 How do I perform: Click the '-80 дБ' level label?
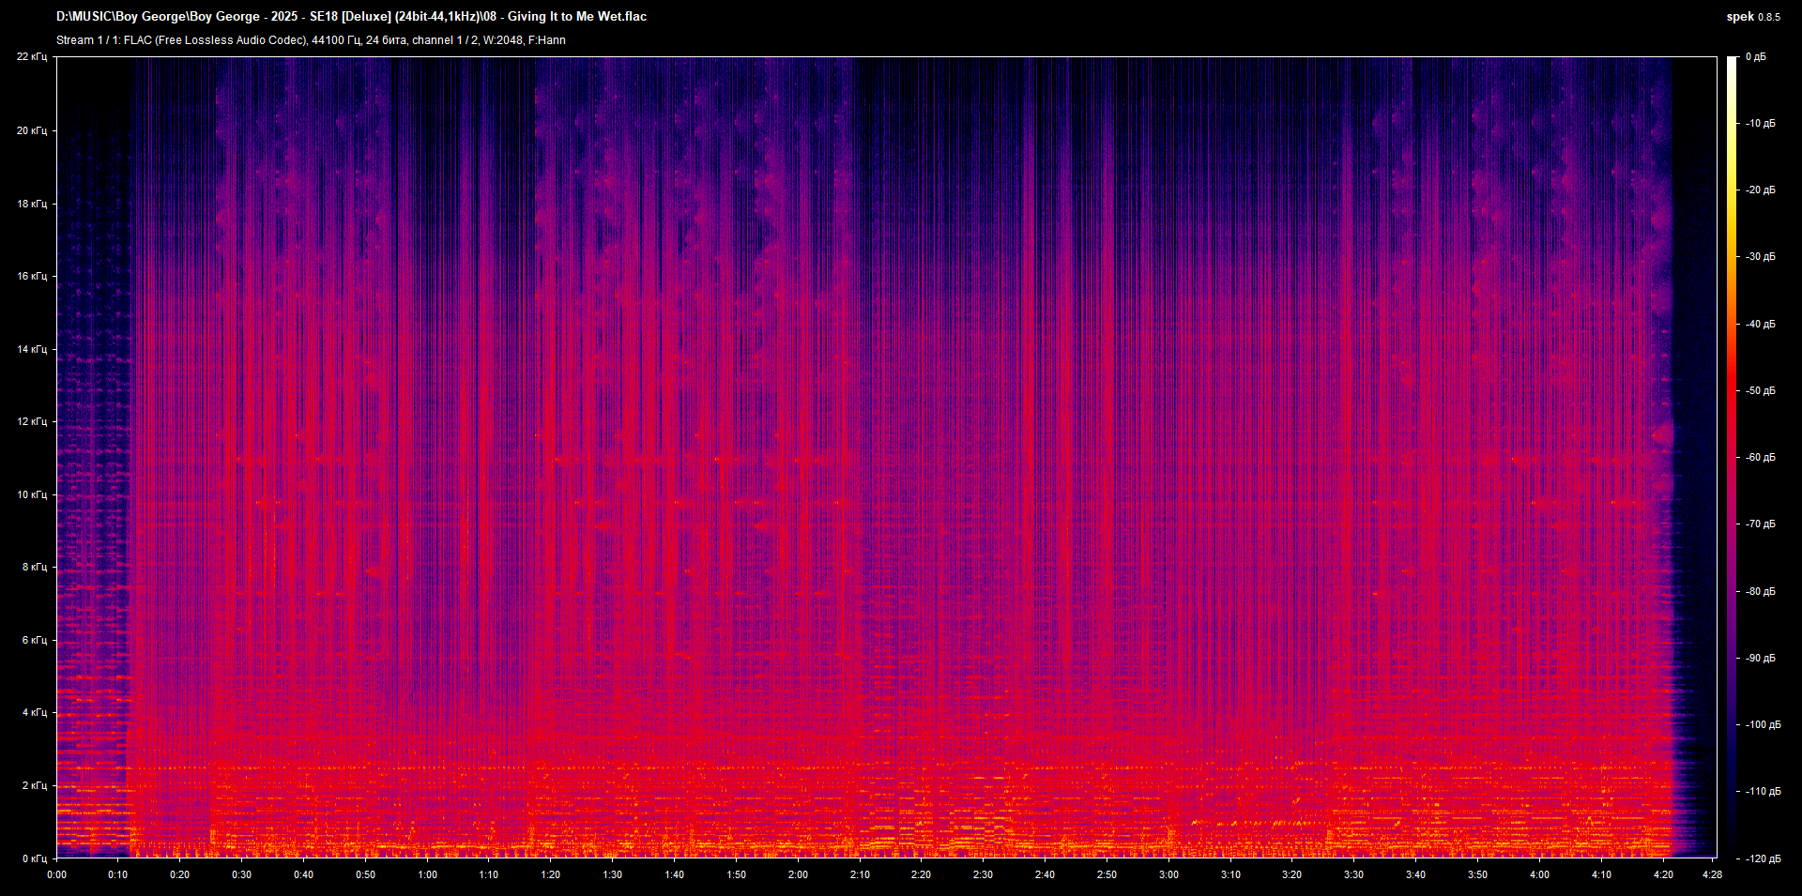[1761, 592]
